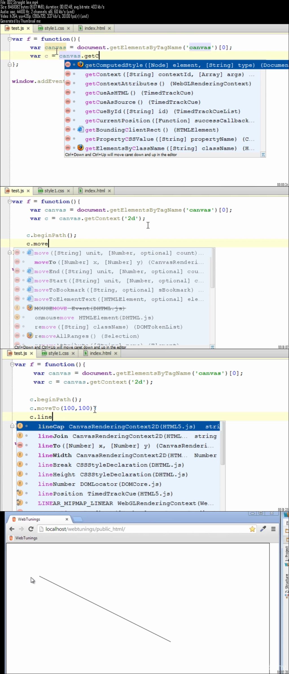
Task: Open the 1: Project side panel
Action: pos(286,556)
